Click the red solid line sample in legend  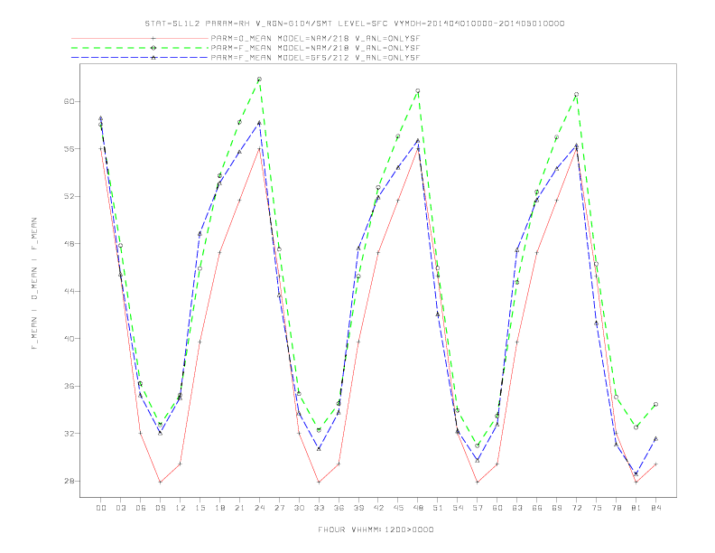pos(140,38)
